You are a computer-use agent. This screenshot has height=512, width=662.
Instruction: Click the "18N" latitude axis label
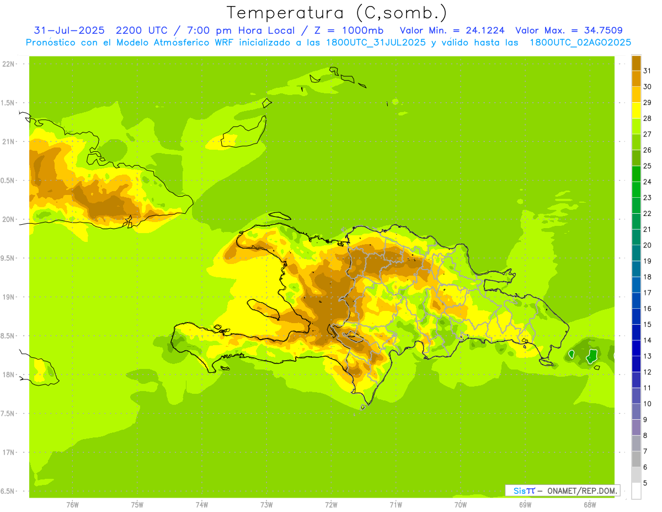[9, 374]
